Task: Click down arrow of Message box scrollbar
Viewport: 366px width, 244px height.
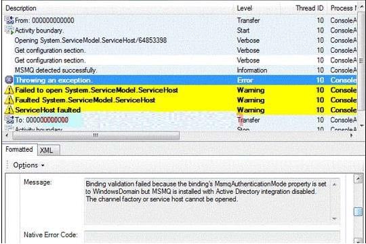Action: [334, 219]
